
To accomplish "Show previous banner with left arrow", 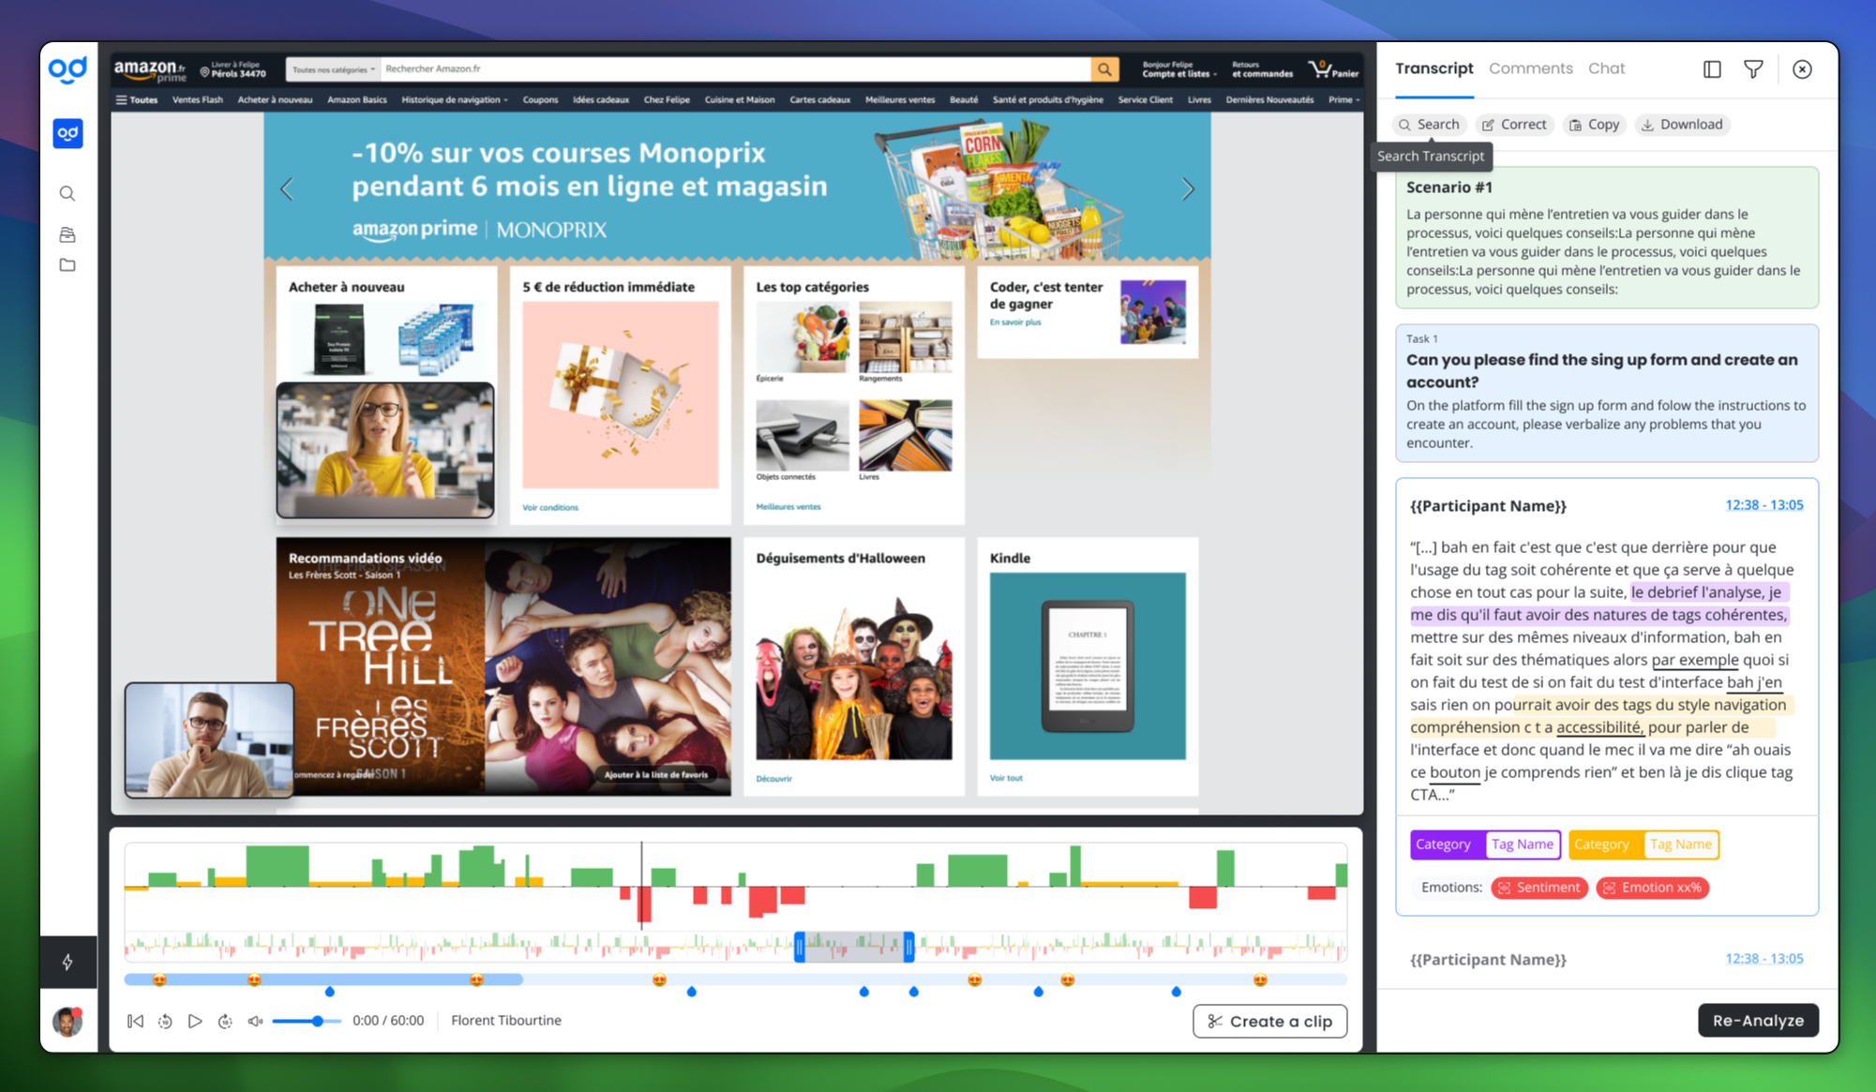I will tap(287, 189).
